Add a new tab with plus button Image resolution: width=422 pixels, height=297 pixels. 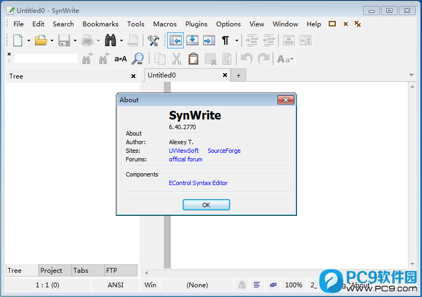[x=238, y=76]
